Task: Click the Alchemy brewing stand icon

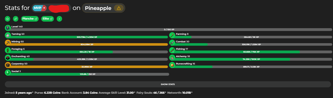Action: [172, 58]
